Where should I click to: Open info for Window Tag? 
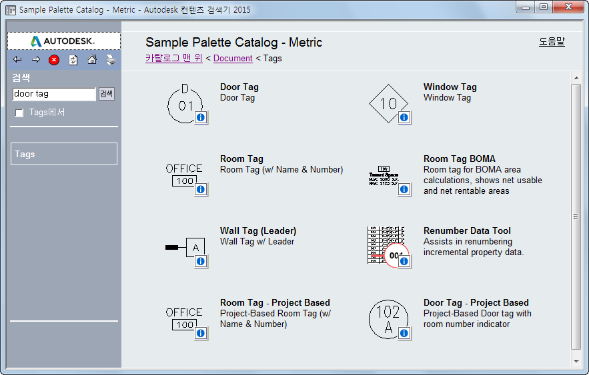[404, 117]
